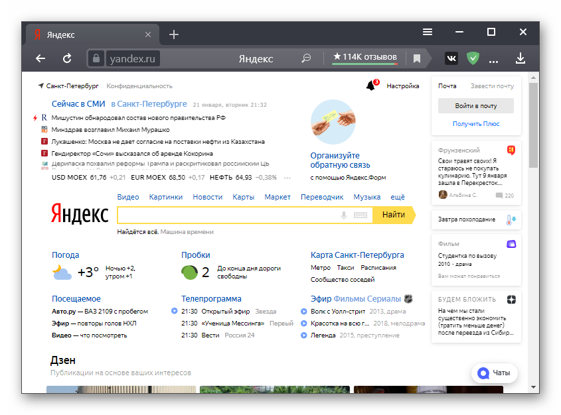This screenshot has height=415, width=561.
Task: Click the microphone voice search icon
Action: (x=344, y=215)
